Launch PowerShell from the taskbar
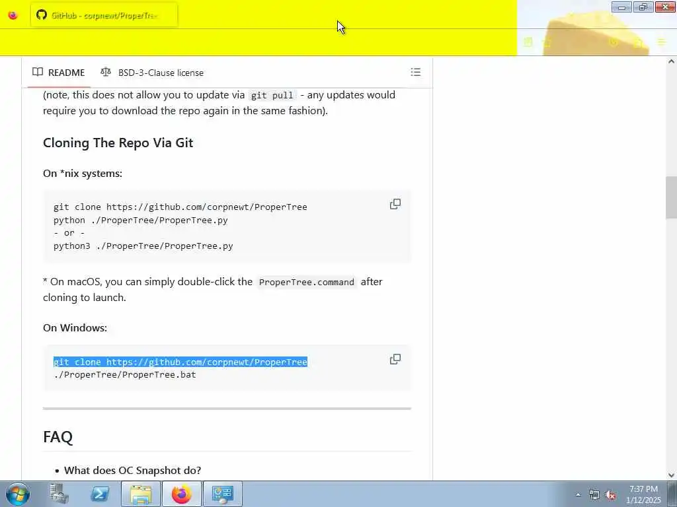Image resolution: width=677 pixels, height=507 pixels. 100,494
